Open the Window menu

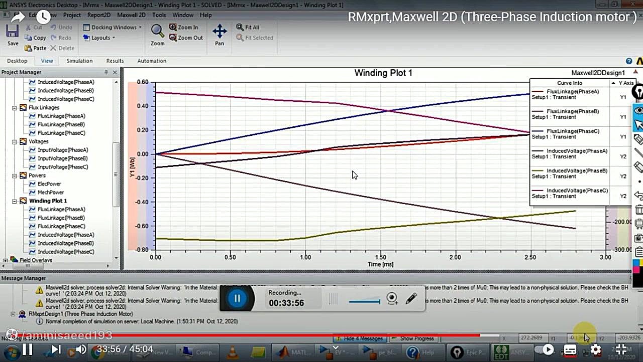tap(183, 15)
